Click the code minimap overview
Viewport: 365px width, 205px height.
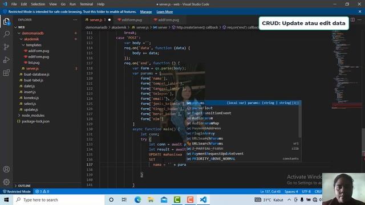click(346, 69)
